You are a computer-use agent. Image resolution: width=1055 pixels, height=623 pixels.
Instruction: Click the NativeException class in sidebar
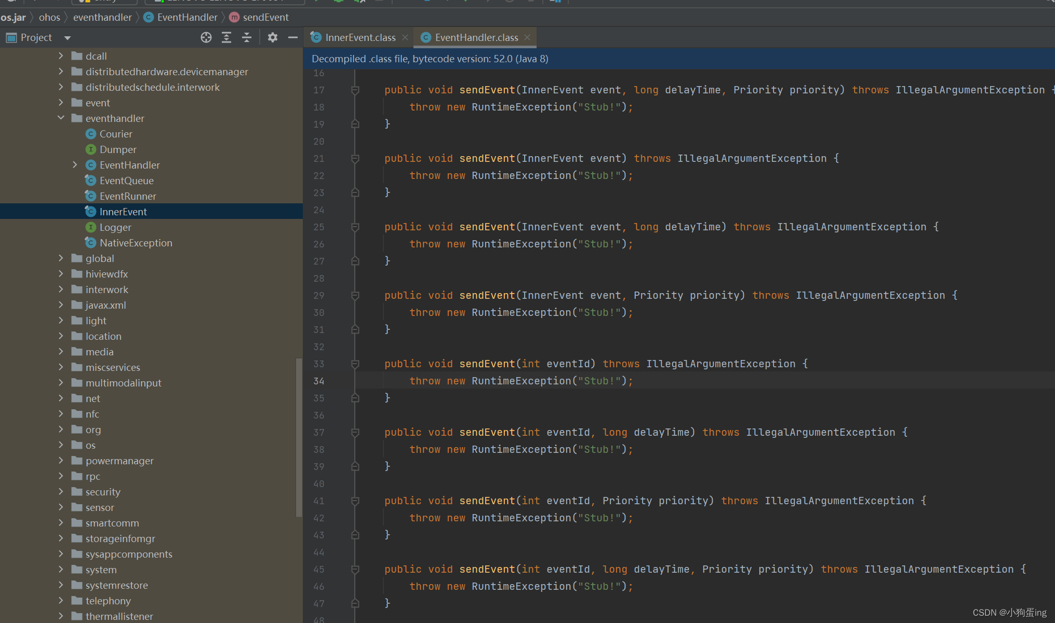136,243
